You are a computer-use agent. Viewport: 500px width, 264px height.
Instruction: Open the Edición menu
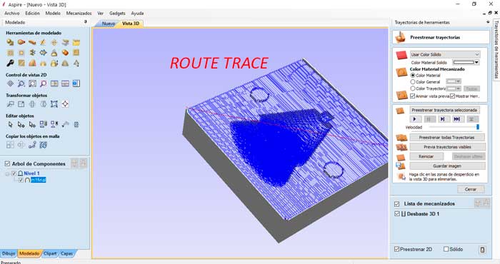pos(32,14)
